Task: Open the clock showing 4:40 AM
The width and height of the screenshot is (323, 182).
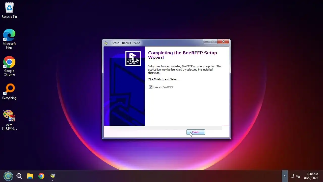Action: click(x=311, y=176)
